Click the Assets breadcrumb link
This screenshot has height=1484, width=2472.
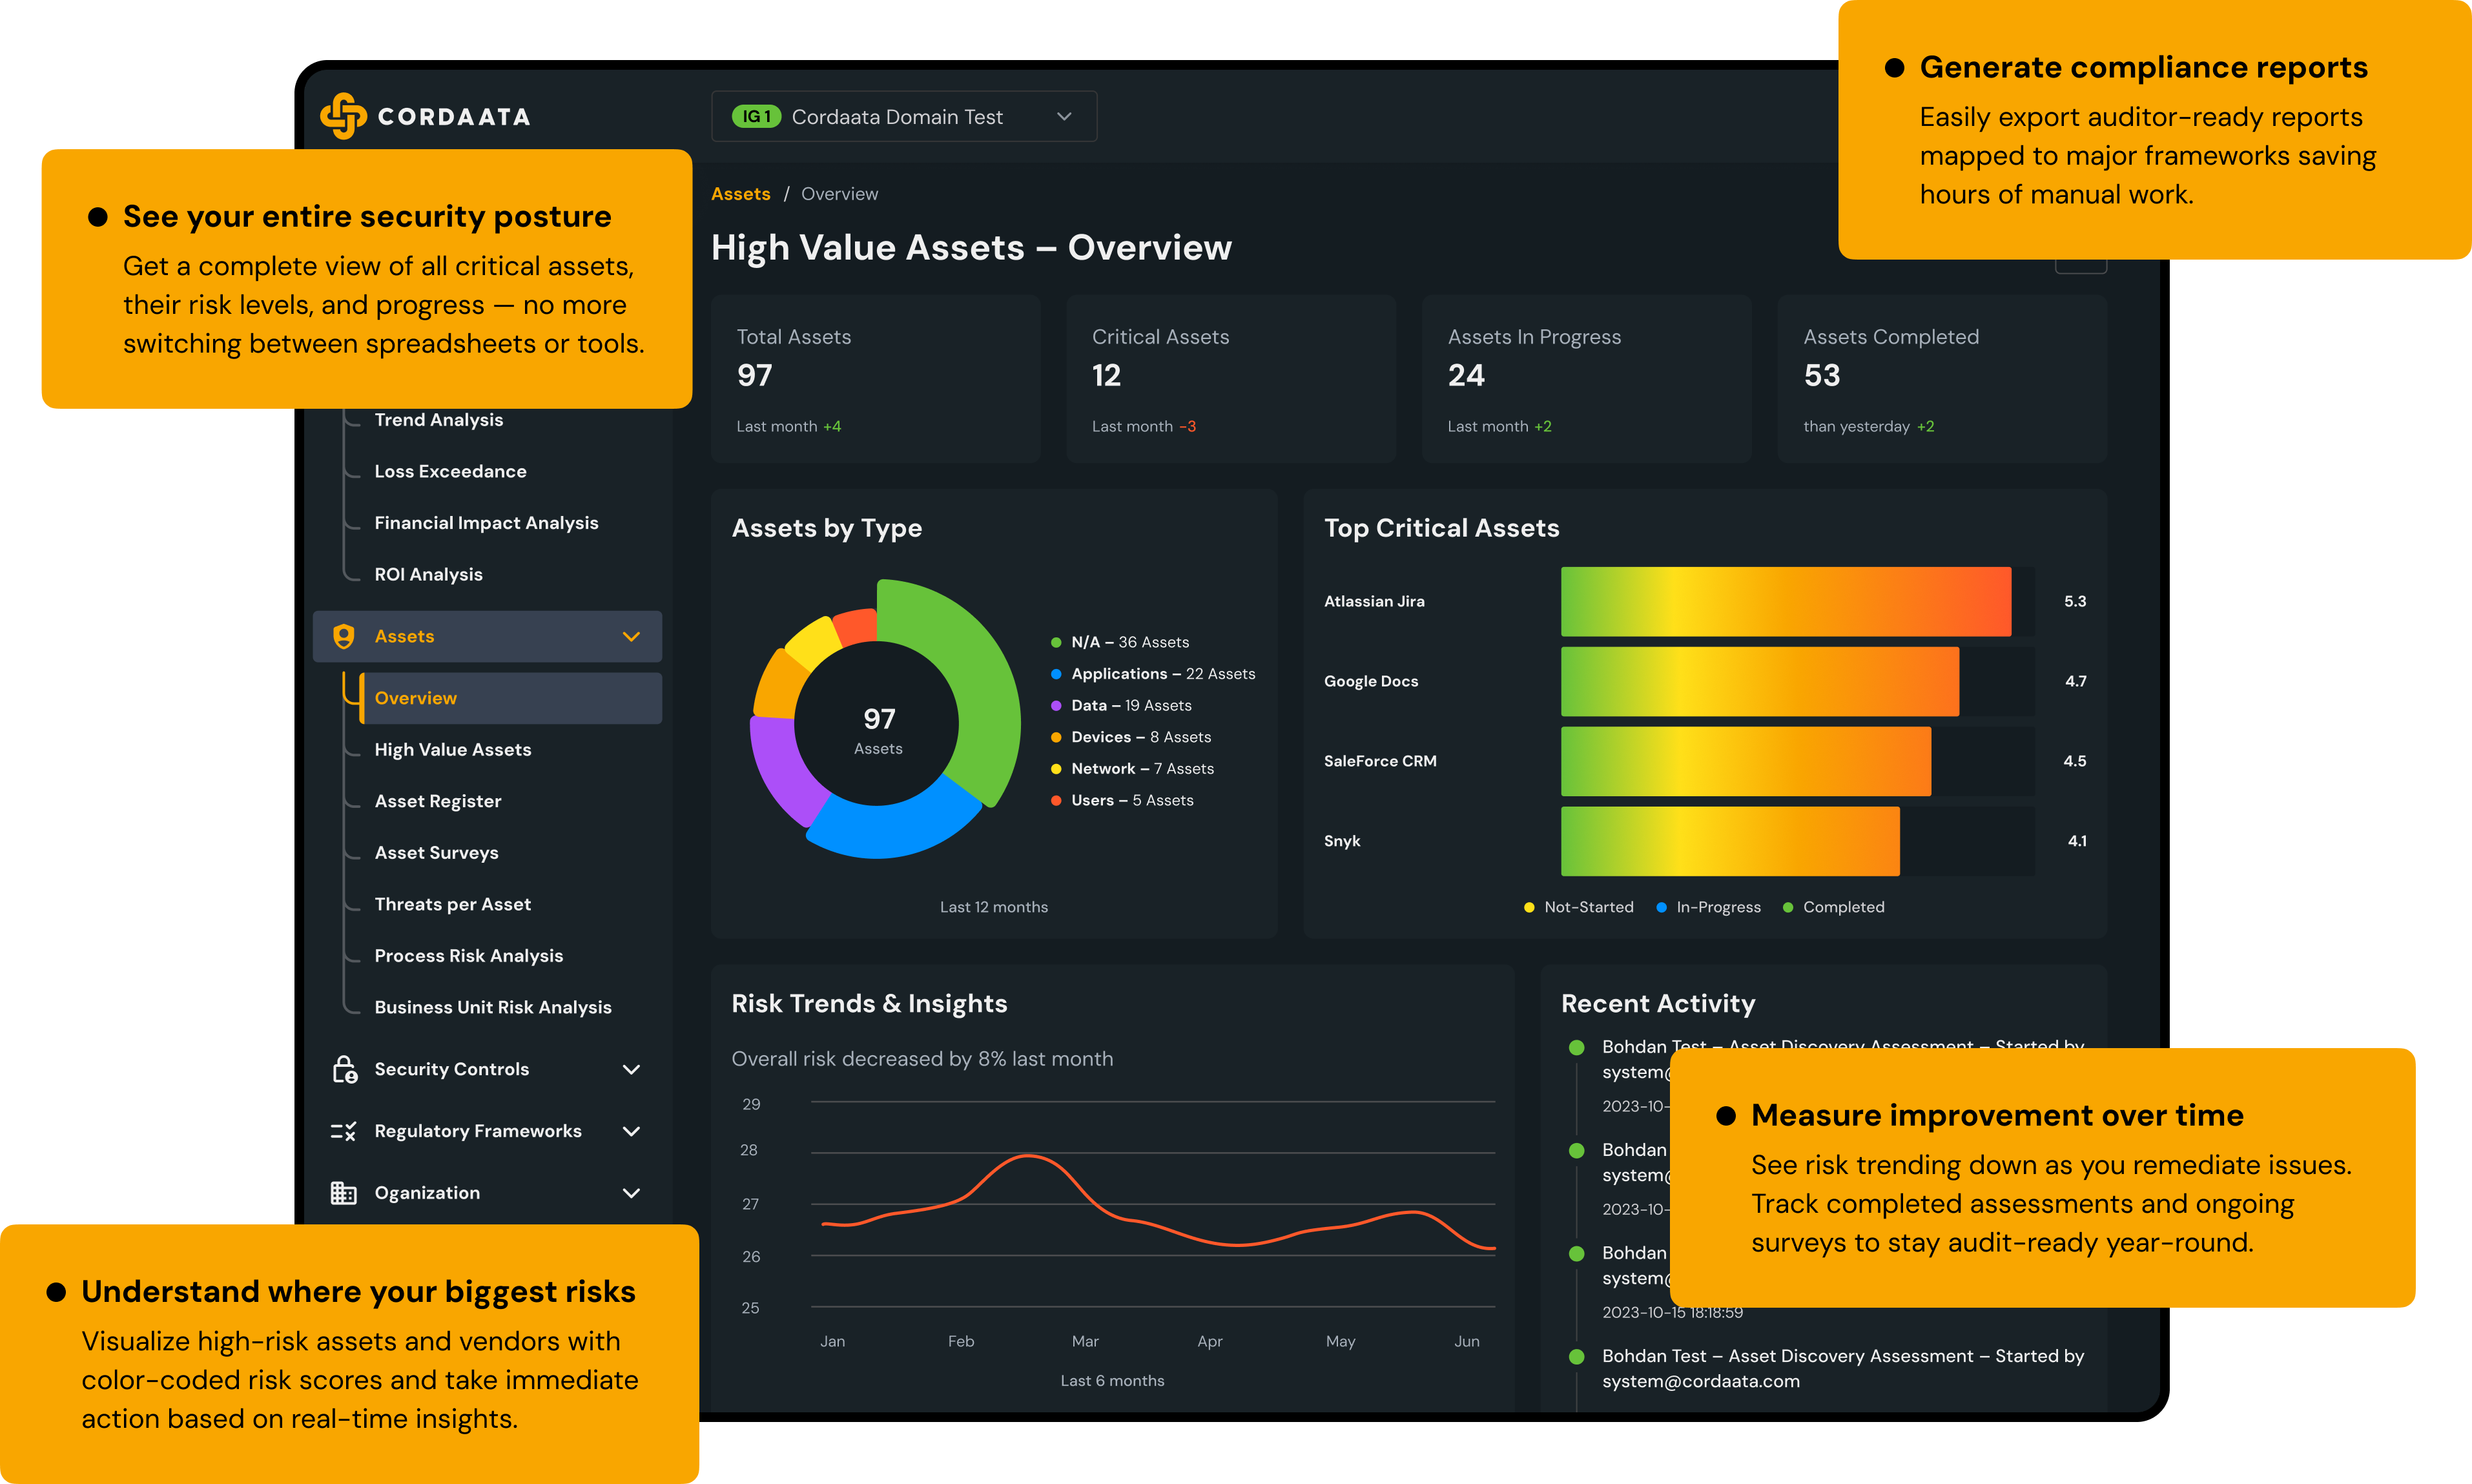(x=740, y=194)
